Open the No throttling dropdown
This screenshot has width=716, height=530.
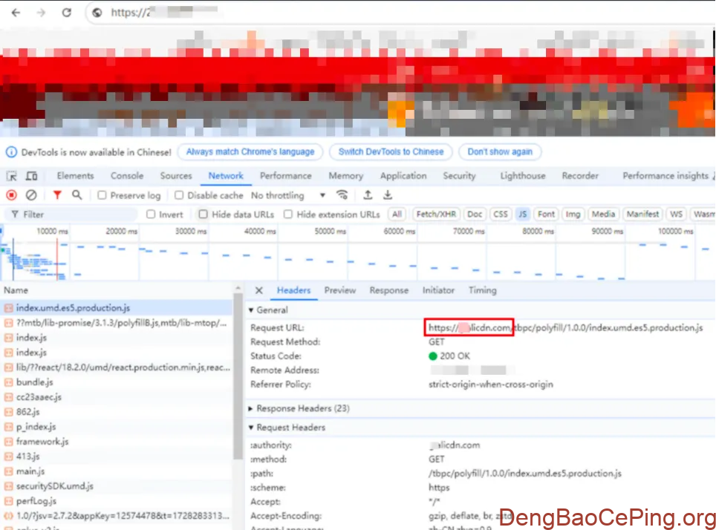[x=288, y=195]
